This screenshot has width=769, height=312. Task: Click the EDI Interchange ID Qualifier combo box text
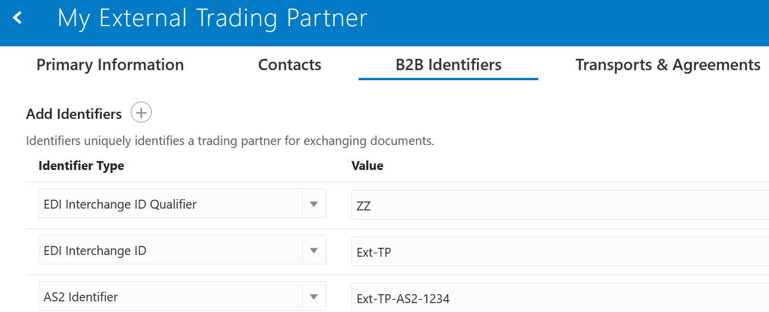click(120, 204)
